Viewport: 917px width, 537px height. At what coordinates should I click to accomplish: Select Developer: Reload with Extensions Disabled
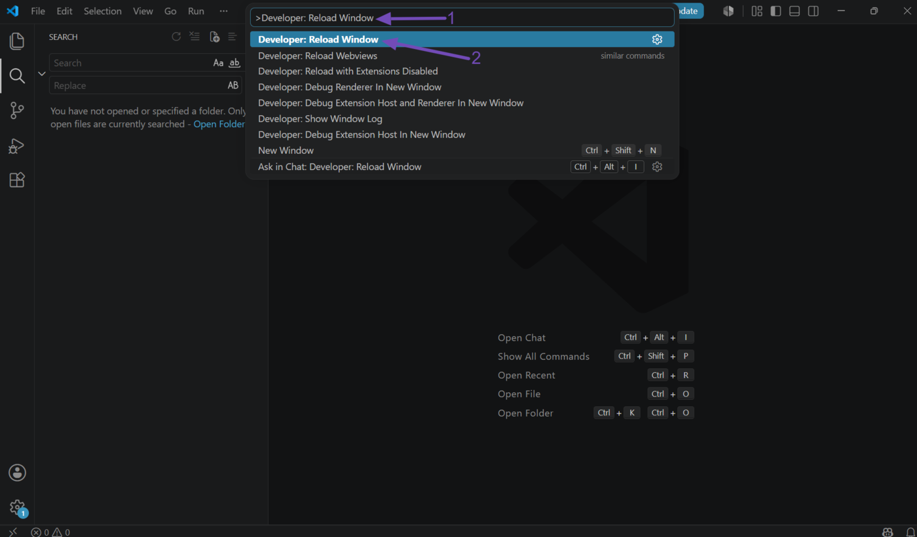(x=462, y=71)
